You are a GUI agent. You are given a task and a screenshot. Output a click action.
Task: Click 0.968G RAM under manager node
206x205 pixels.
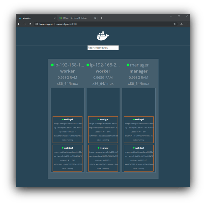point(138,77)
